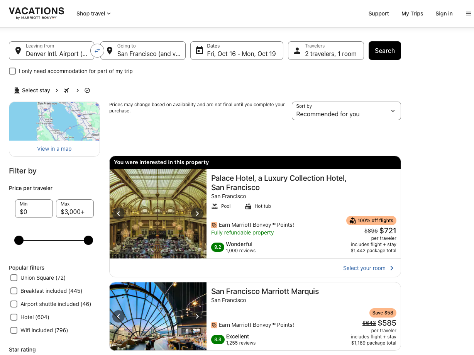Click the checkmark confirmation step icon
Viewport: 474px width, 355px height.
tap(87, 90)
